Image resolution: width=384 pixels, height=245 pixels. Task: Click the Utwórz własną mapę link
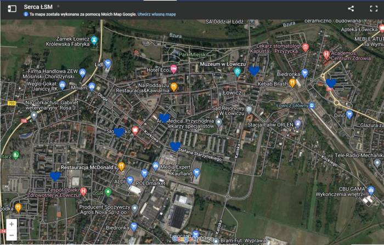(156, 14)
